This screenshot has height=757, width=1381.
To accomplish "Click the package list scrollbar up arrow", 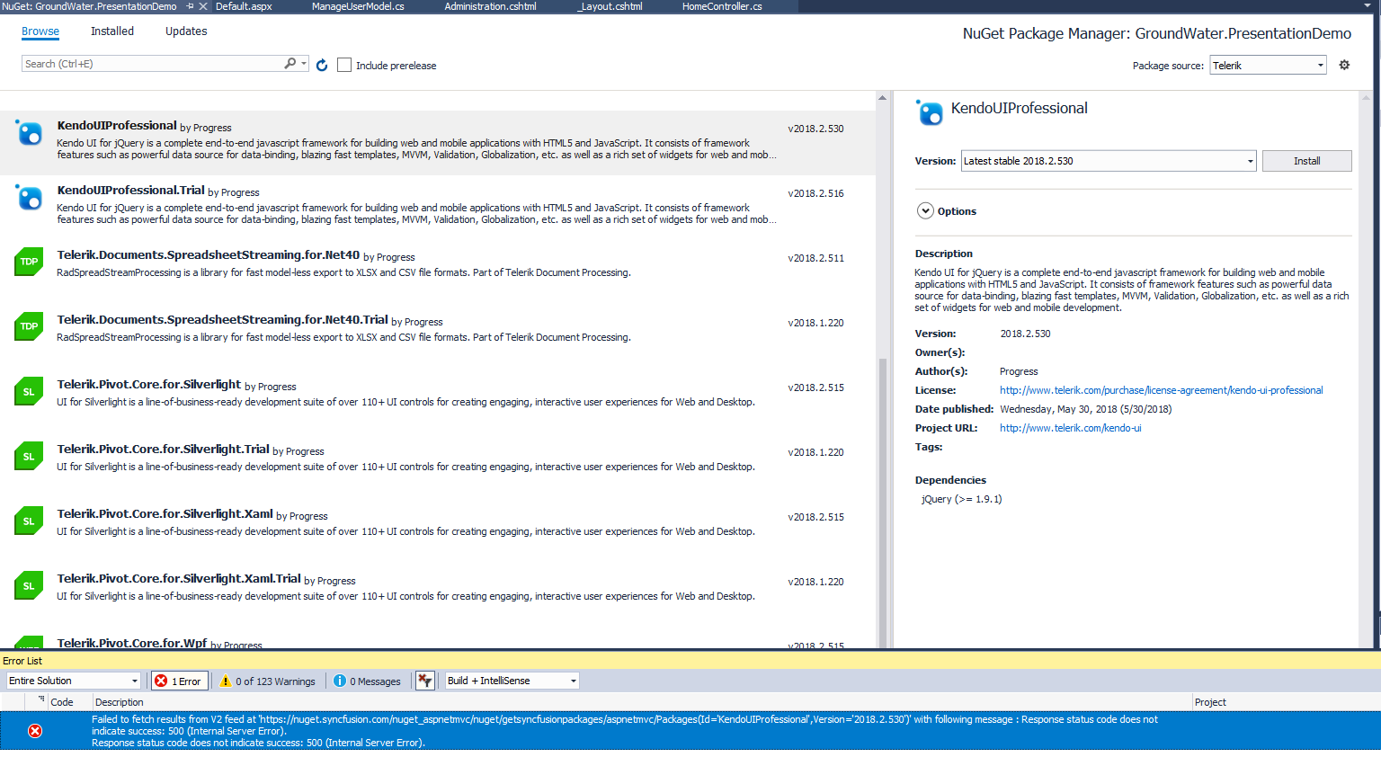I will (882, 97).
